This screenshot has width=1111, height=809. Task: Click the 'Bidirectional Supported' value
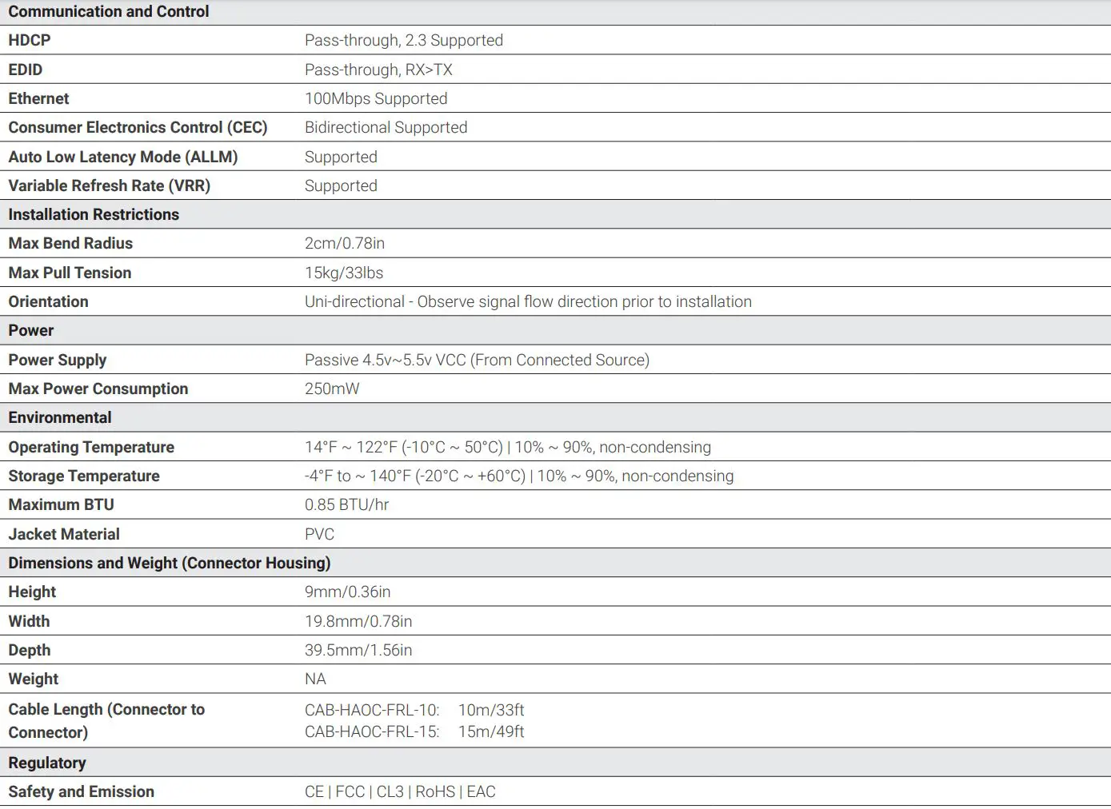(x=386, y=127)
